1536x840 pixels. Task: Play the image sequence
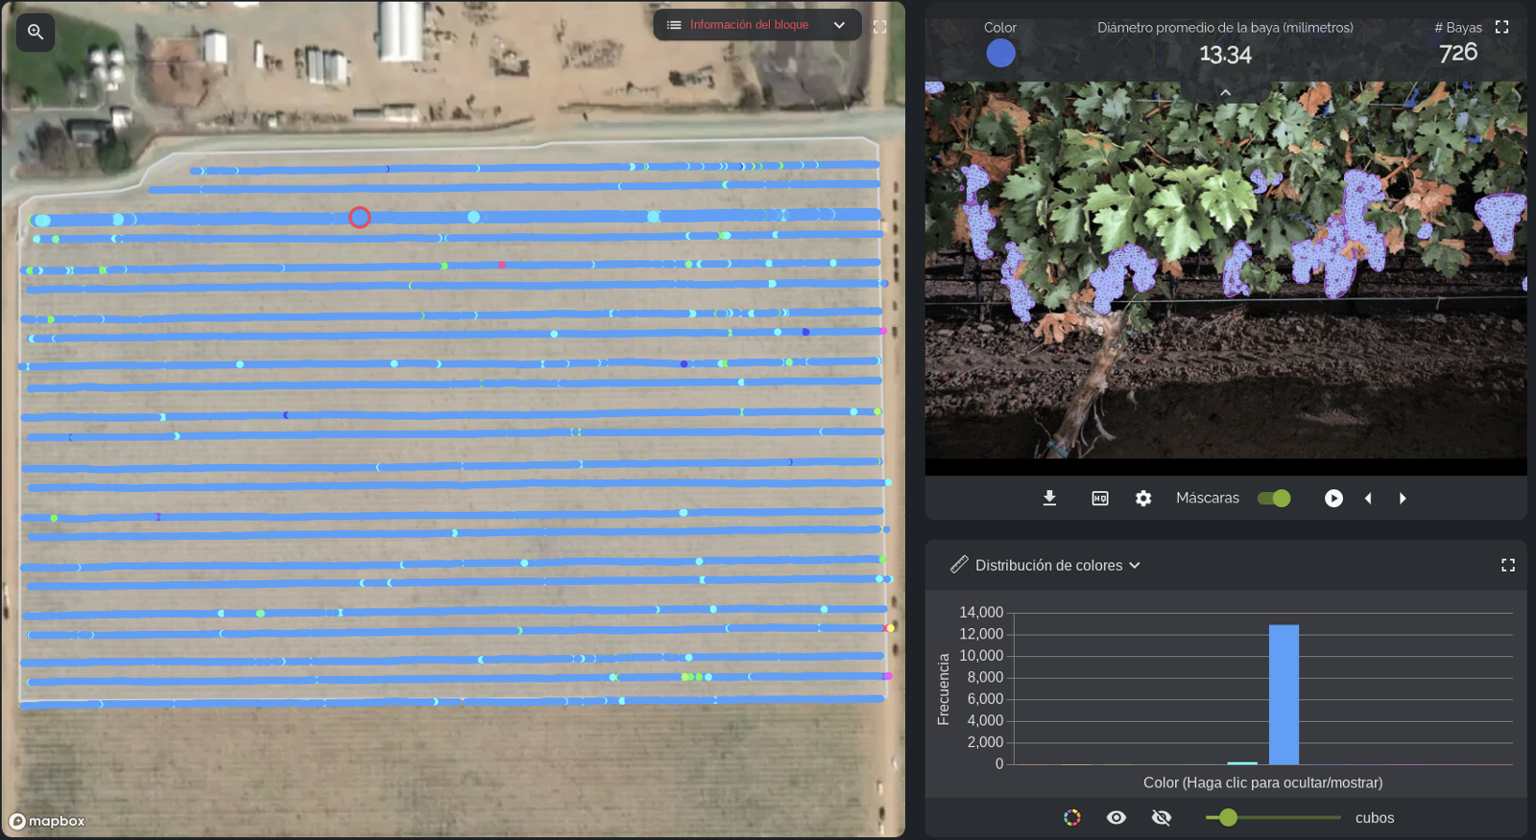pos(1333,498)
